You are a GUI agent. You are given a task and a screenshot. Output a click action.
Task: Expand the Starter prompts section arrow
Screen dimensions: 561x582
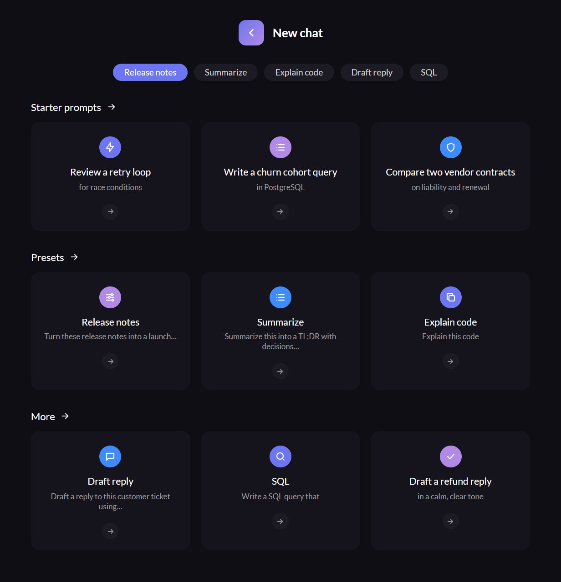click(x=112, y=107)
